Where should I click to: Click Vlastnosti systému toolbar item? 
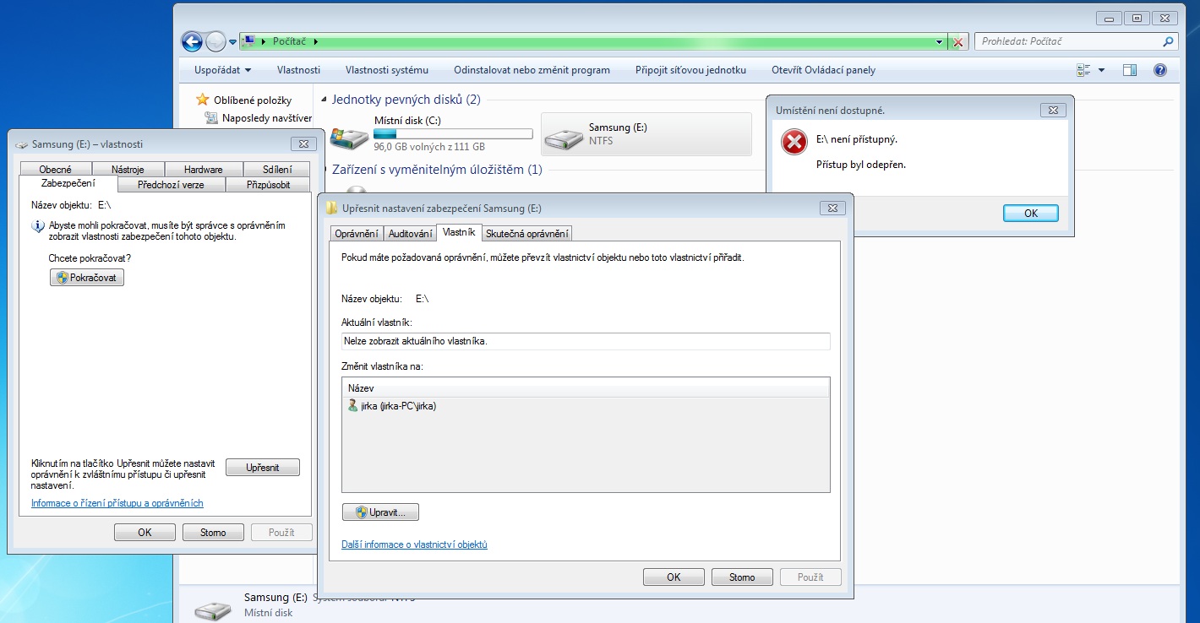[387, 70]
